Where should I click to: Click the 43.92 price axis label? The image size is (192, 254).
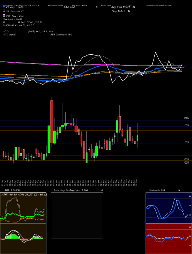point(187,142)
